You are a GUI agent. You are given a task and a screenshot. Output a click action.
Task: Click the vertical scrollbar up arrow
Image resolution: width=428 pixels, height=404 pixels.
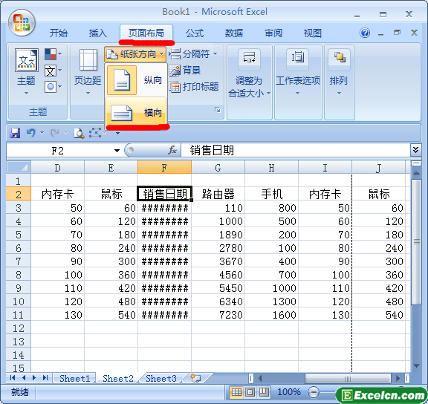pos(416,173)
